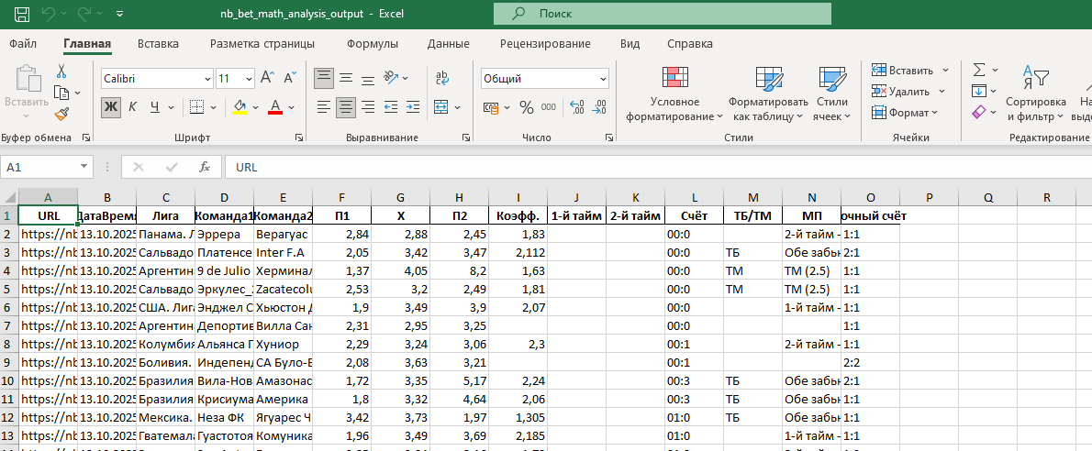
Task: Toggle Bold (Ж) formatting
Action: (x=111, y=107)
